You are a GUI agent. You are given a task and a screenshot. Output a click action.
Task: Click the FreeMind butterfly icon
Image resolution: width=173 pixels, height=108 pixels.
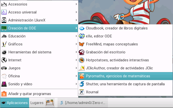pyautogui.click(x=82, y=44)
